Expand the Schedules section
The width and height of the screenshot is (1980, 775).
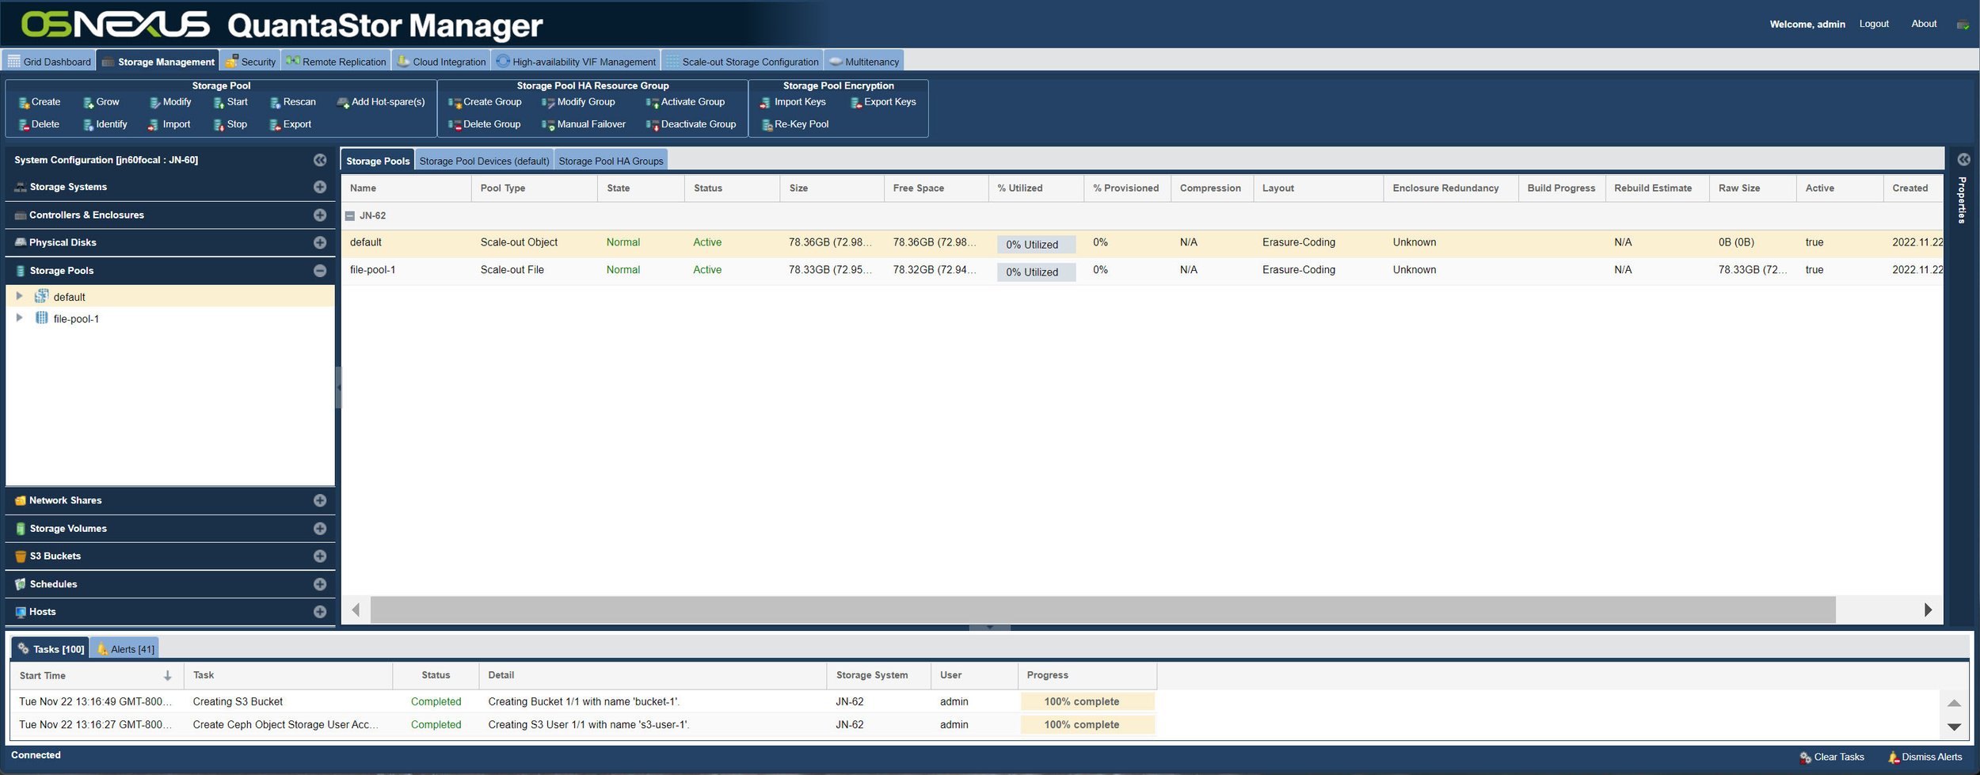pos(320,584)
